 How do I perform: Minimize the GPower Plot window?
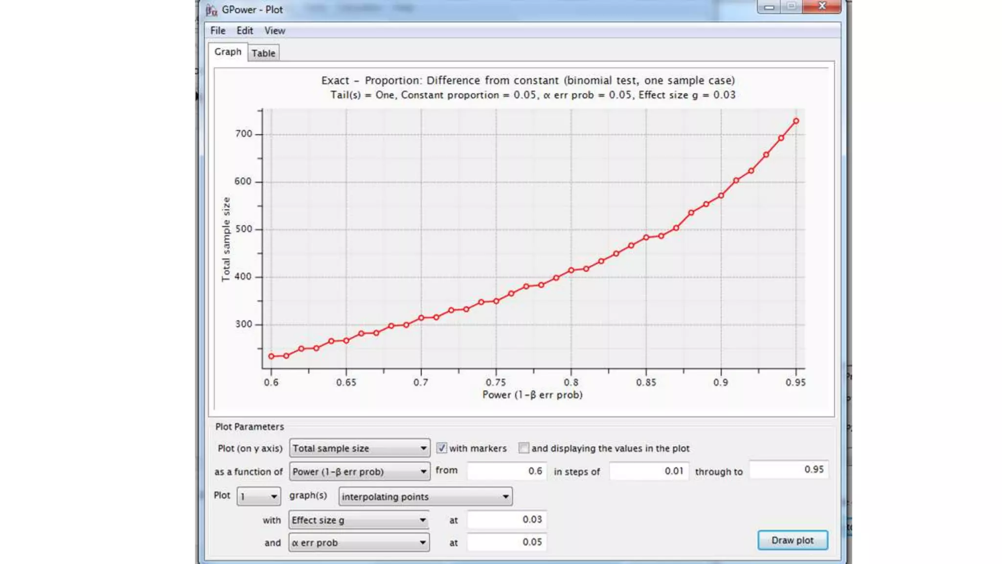[x=769, y=6]
